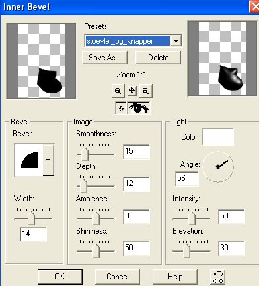Click the Shininess slider handle
This screenshot has width=259, height=286.
(x=96, y=251)
